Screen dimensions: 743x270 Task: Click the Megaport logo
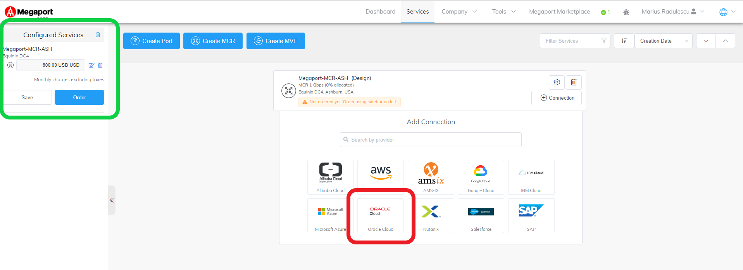point(29,12)
